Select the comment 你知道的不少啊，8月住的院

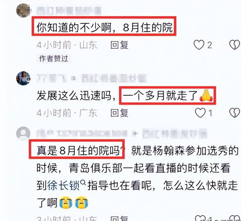[105, 28]
